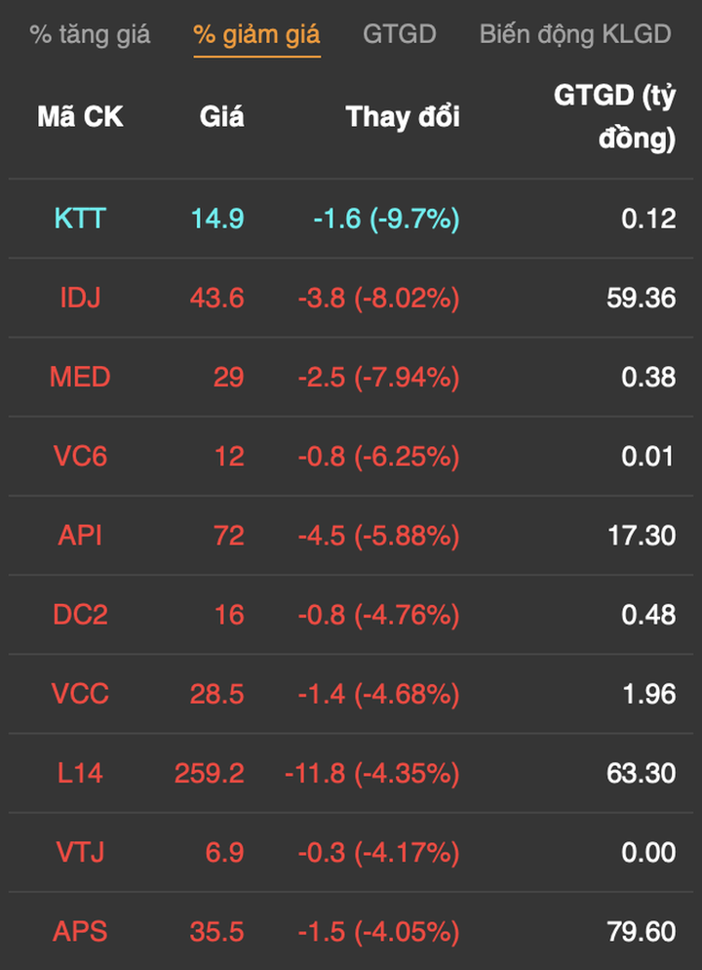The height and width of the screenshot is (970, 702).
Task: Select the VCC stock row symbol
Action: 80,694
